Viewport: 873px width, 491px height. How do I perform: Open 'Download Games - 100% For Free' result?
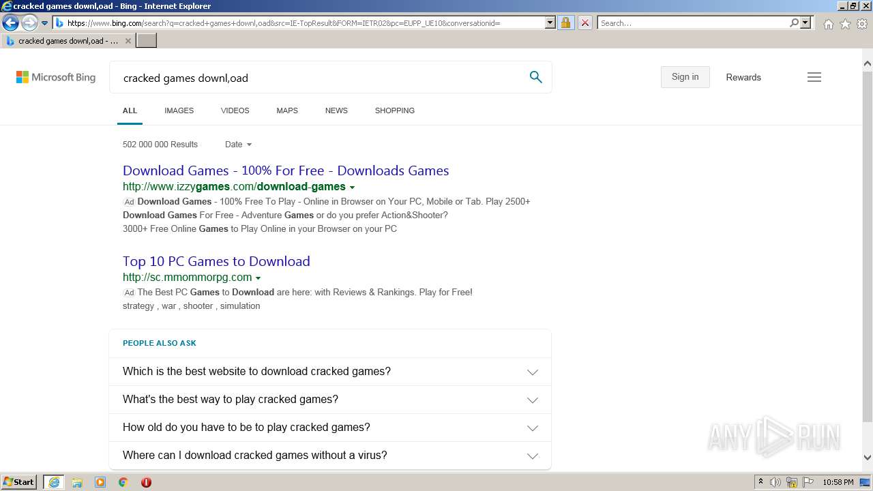pyautogui.click(x=286, y=170)
